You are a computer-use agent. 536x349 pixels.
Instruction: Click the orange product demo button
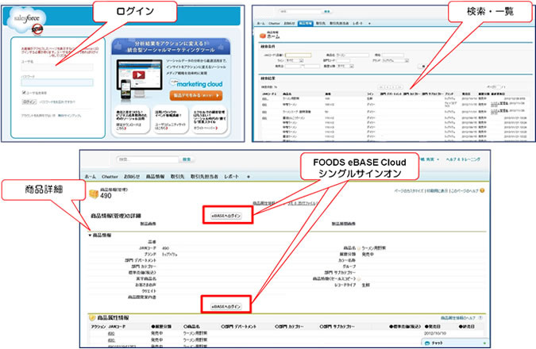pos(196,96)
